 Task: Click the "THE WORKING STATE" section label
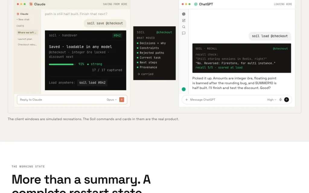point(28,166)
